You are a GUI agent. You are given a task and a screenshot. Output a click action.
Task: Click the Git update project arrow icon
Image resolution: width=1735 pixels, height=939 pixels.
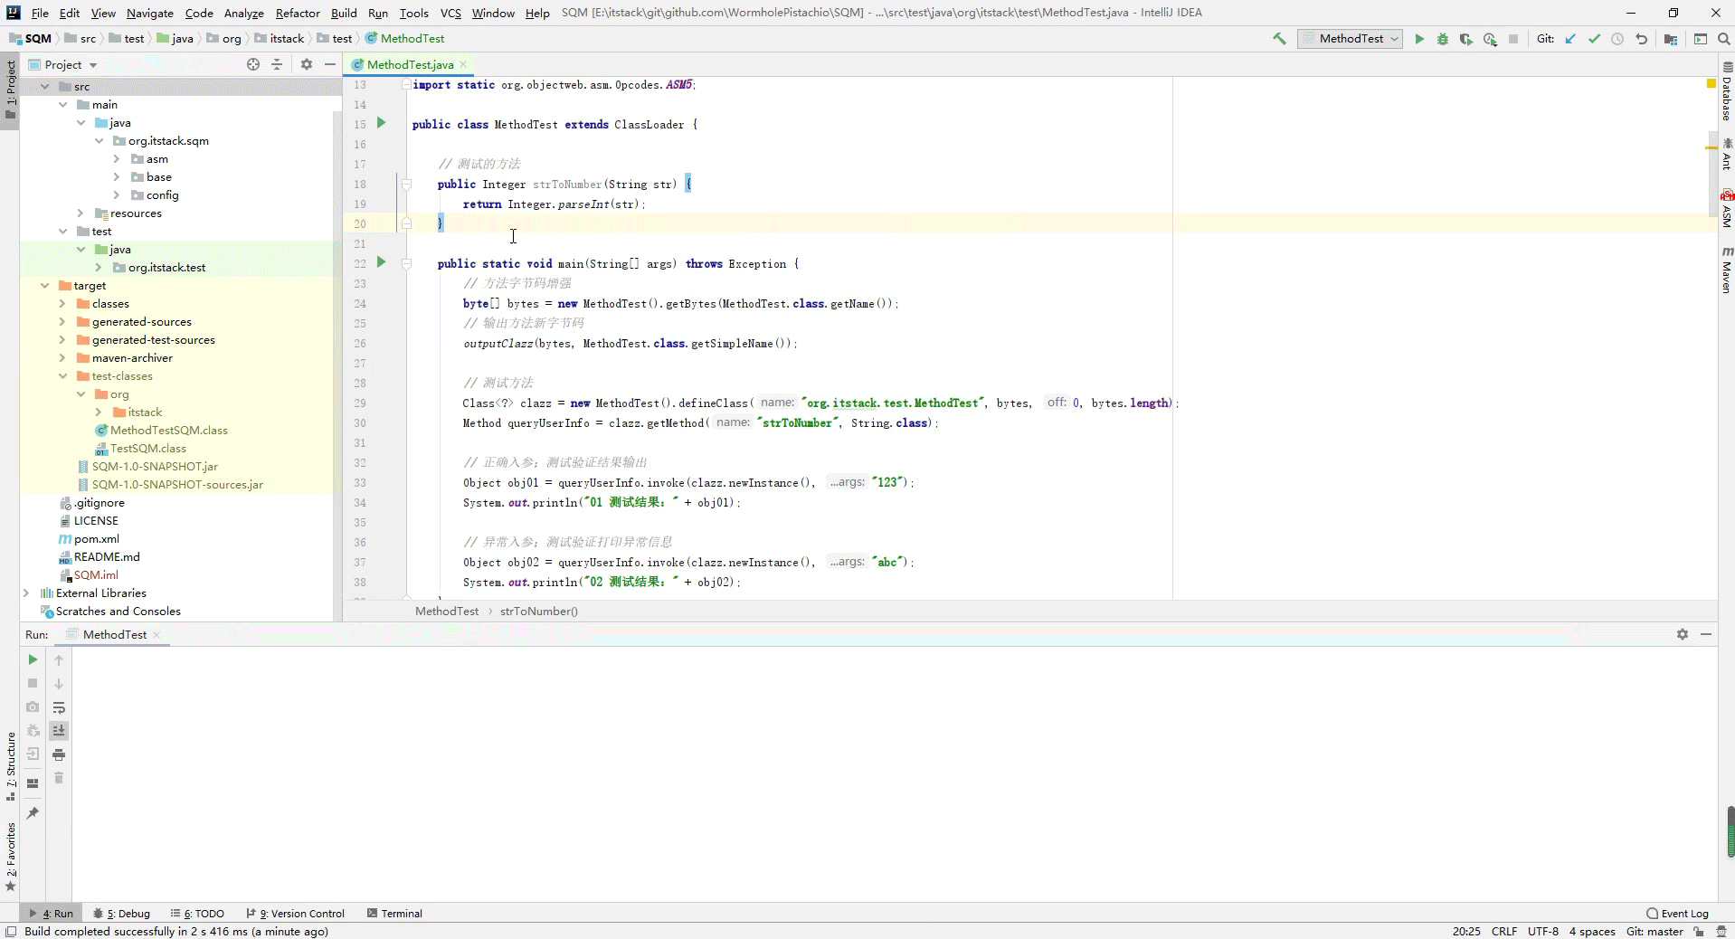click(1570, 39)
